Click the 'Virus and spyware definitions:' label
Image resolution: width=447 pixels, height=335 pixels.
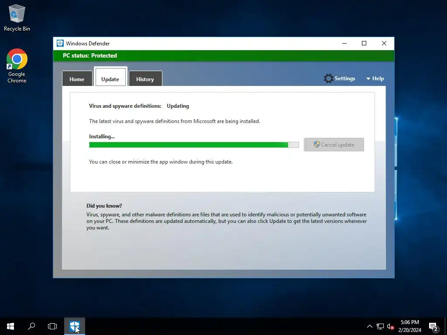pos(125,106)
